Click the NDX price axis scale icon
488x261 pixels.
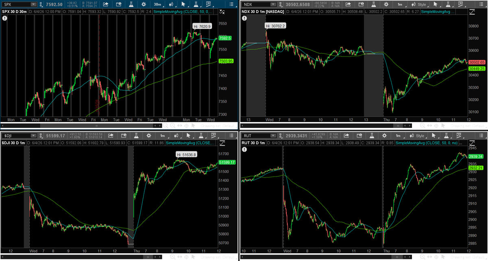pyautogui.click(x=472, y=12)
